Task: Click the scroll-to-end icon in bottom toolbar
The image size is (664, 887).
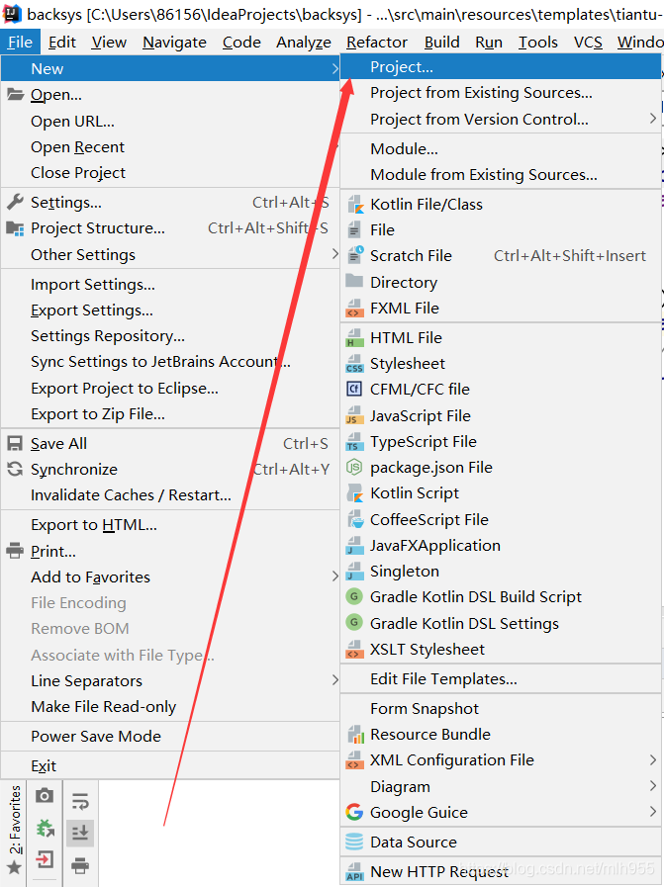Action: click(80, 833)
